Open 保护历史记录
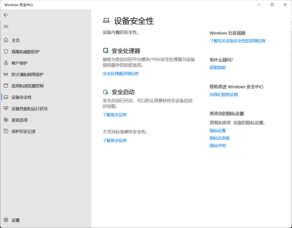The width and height of the screenshot is (292, 228). tap(24, 131)
